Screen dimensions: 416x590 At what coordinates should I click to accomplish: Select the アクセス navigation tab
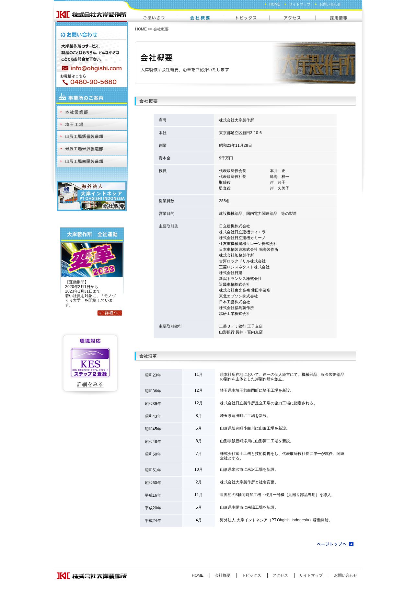292,18
